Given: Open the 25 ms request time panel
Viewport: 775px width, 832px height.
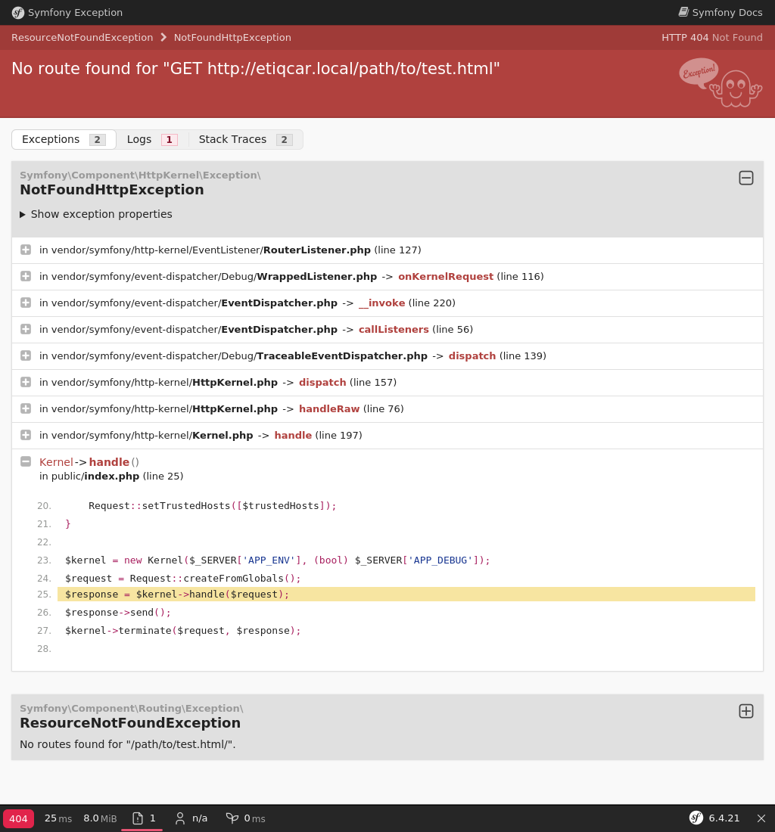Looking at the screenshot, I should pos(58,818).
